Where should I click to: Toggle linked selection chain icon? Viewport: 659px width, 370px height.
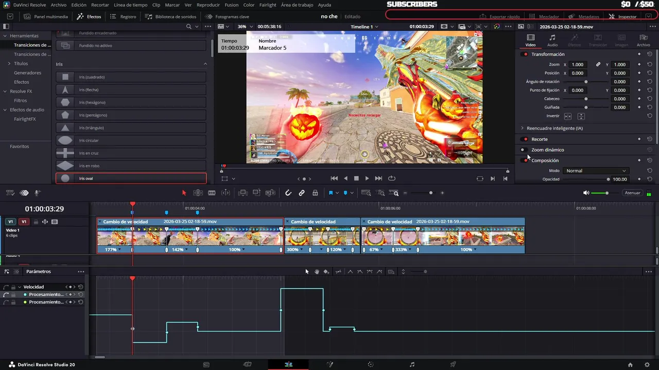302,193
